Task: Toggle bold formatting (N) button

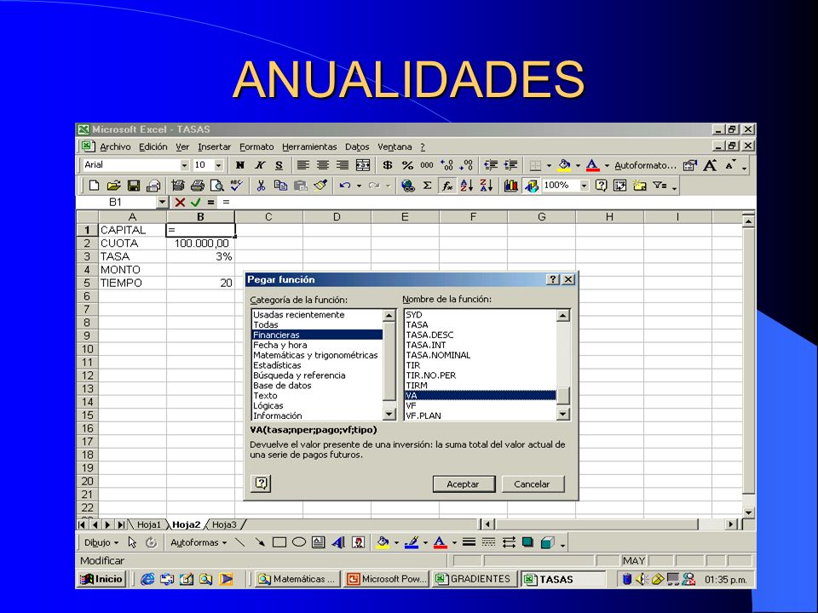Action: [x=240, y=165]
